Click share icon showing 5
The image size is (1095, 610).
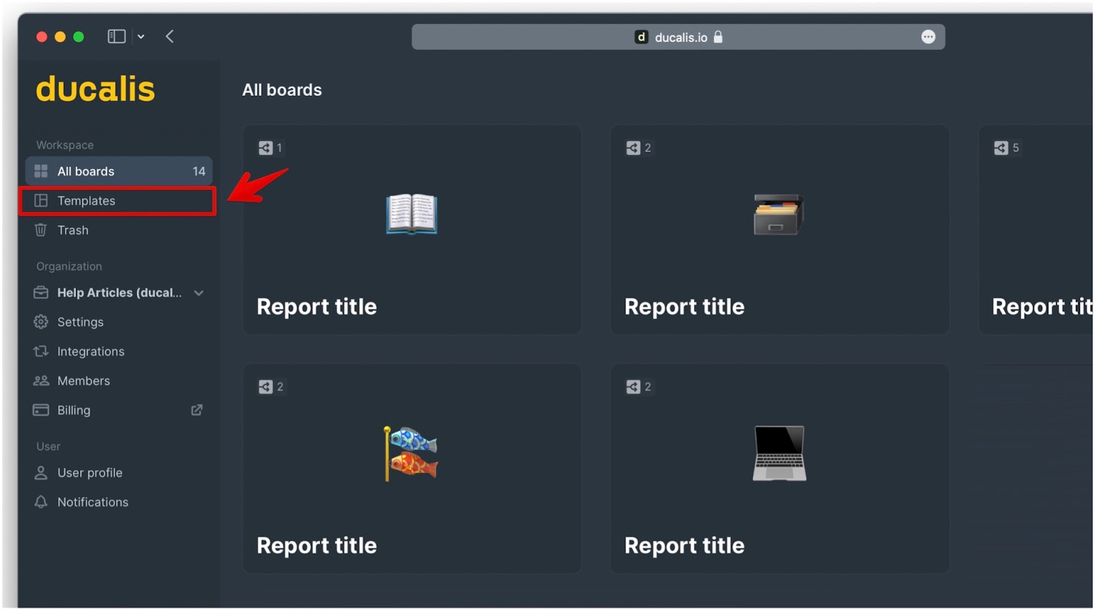pyautogui.click(x=1001, y=148)
